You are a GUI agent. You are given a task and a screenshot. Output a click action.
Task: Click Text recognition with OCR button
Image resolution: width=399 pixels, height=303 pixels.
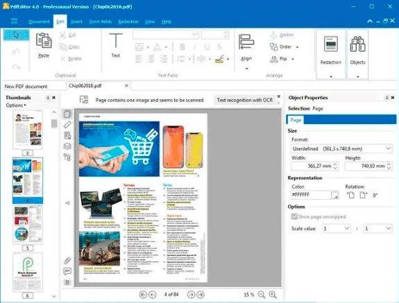244,100
